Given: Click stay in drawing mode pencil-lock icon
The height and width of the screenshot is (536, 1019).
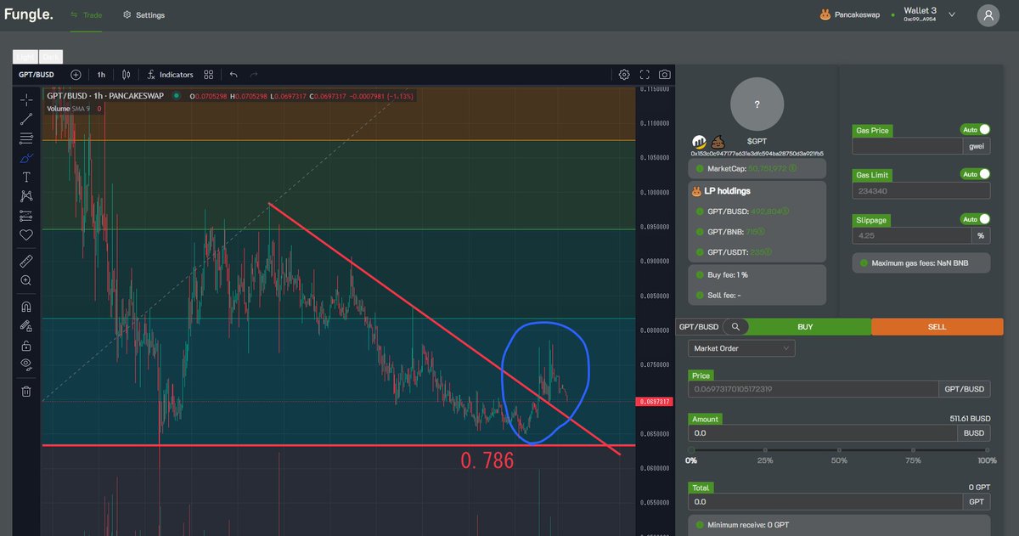Looking at the screenshot, I should click(26, 326).
